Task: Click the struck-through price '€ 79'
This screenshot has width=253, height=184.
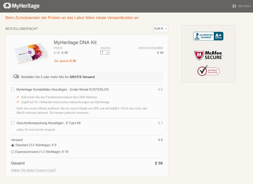Action: tap(57, 53)
